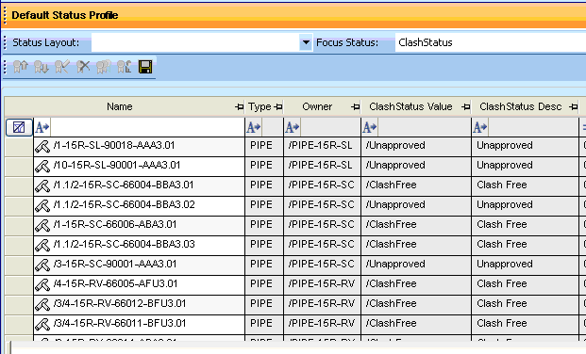Click the multiple ribbons status icon
The width and height of the screenshot is (586, 354).
click(x=104, y=67)
